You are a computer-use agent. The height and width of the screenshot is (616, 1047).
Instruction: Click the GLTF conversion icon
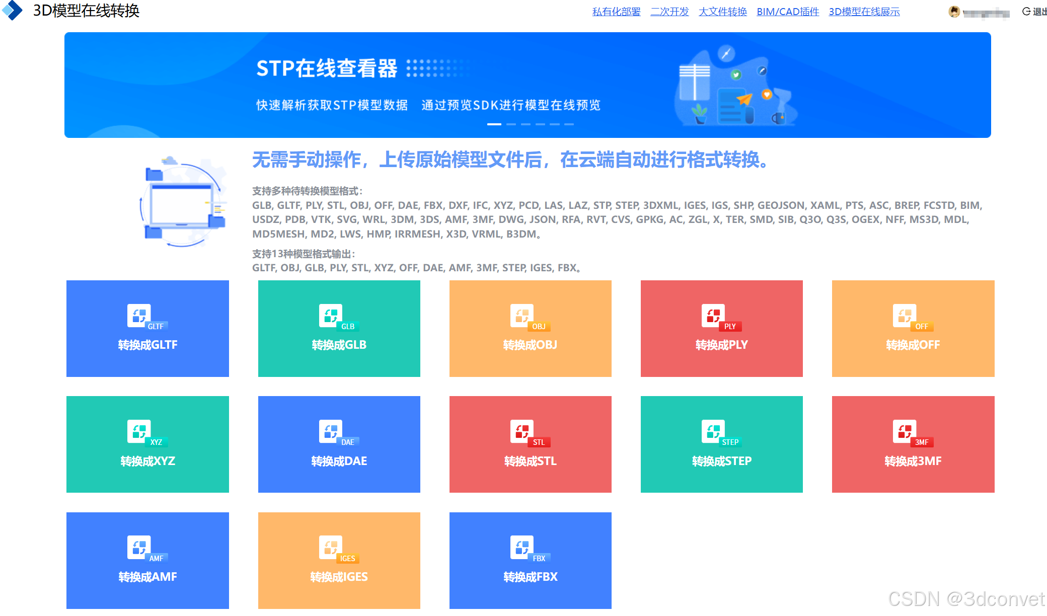click(x=139, y=316)
